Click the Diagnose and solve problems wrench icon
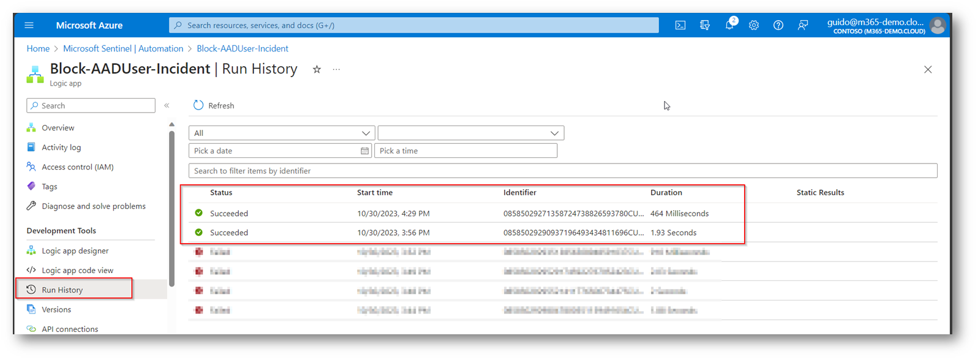The image size is (978, 360). tap(31, 206)
